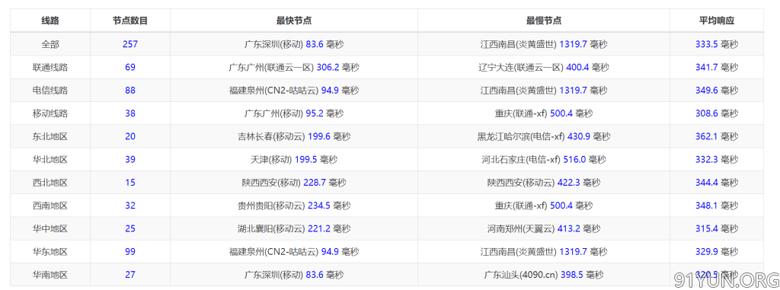Image resolution: width=780 pixels, height=290 pixels.
Task: Click 陕西西安(移动) 228.7 毫秒 cell
Action: [x=294, y=183]
